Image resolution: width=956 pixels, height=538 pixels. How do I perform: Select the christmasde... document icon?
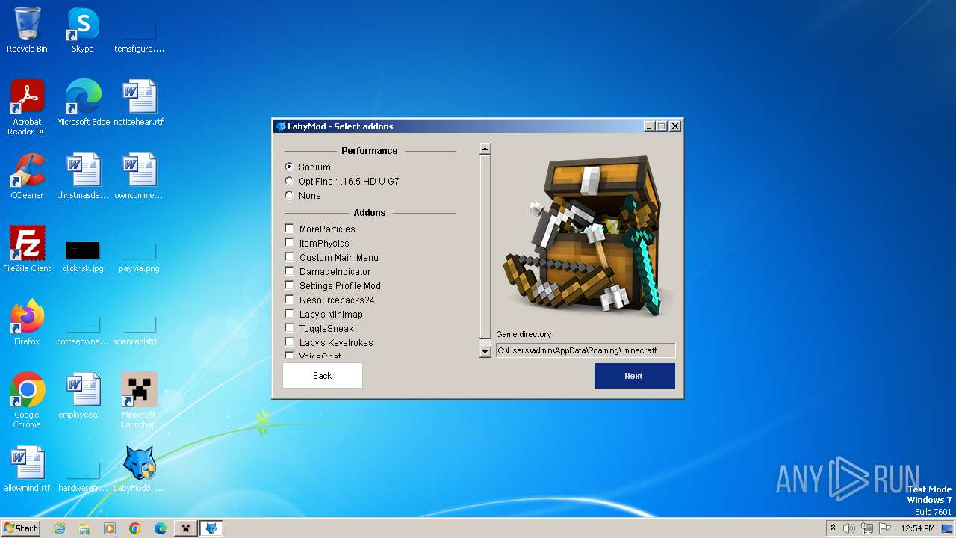click(x=83, y=177)
